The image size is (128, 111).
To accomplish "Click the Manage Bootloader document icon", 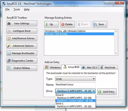I will [x=9, y=53].
